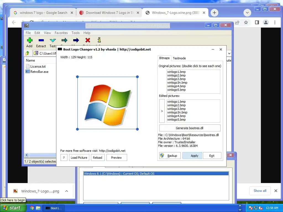Click the '?' help button

64,158
